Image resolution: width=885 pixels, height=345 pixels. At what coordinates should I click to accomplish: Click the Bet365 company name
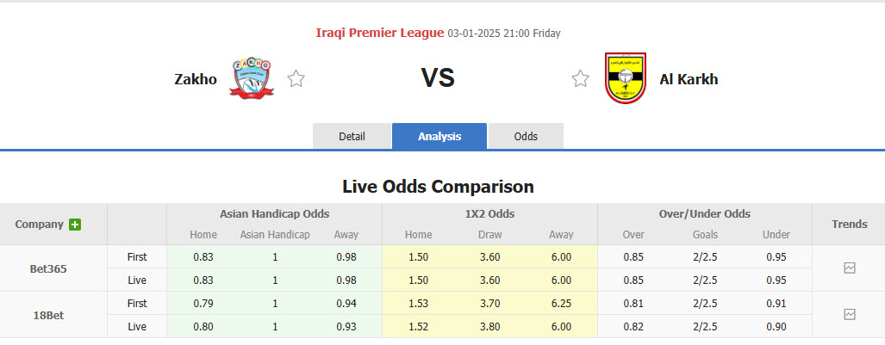tap(48, 268)
